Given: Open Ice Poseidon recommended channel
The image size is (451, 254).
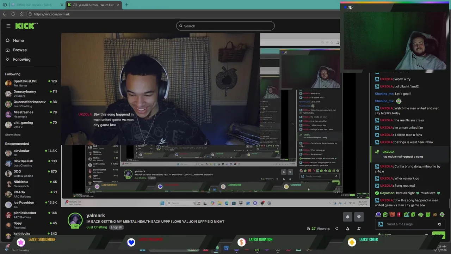Looking at the screenshot, I should tap(31, 204).
